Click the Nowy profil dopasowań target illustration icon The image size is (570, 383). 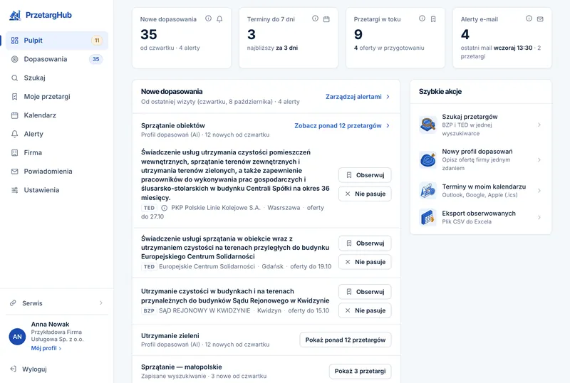[x=427, y=159]
